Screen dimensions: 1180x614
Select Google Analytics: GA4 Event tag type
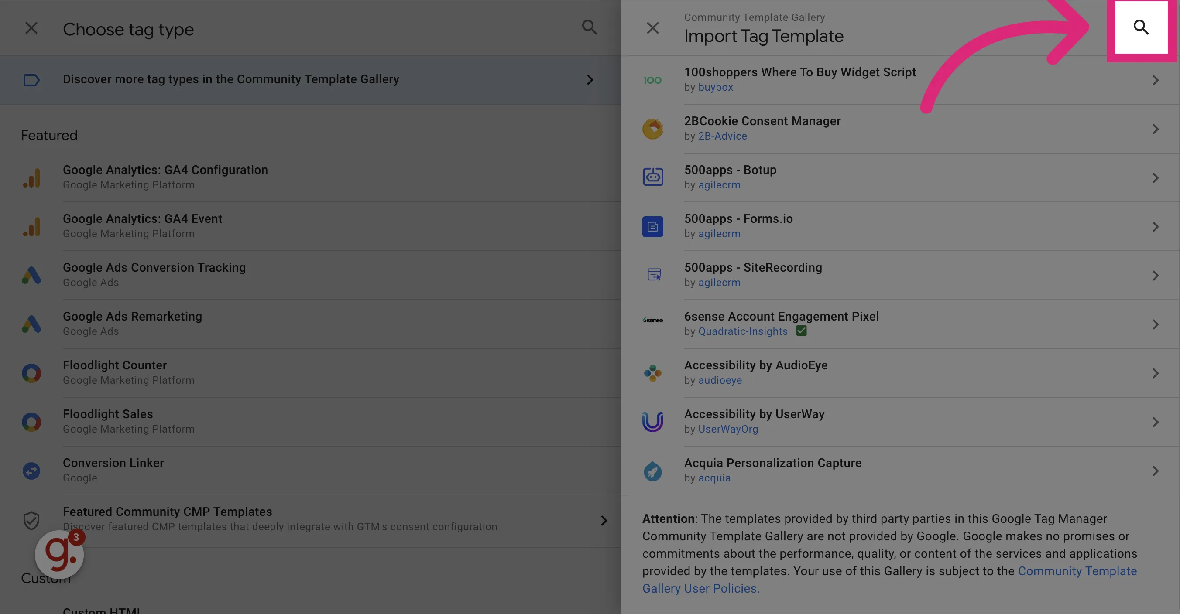pos(341,227)
